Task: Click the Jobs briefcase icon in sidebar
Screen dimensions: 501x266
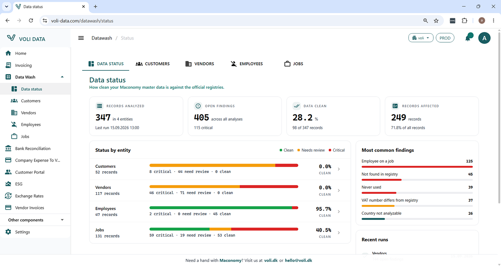Action: tap(14, 137)
